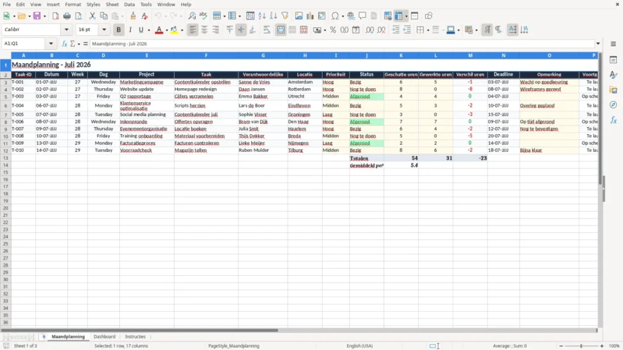Export directly as PDF
The image size is (623, 350).
click(55, 16)
